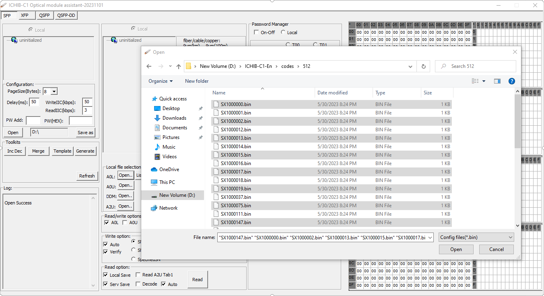544x296 pixels.
Task: Switch to the XFP tab
Action: 27,15
